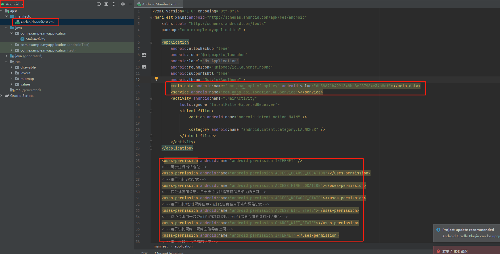Screen dimensions: 500x254
Task: Collapse the com.example.myapplication package
Action: click(12, 33)
